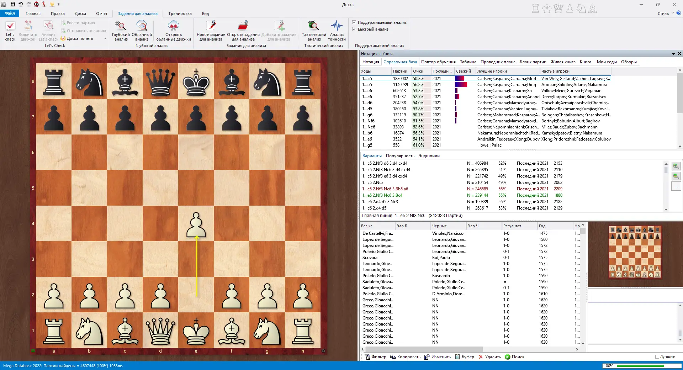683x370 pixels.
Task: Click Открыть облачные движки icon
Action: click(x=174, y=26)
